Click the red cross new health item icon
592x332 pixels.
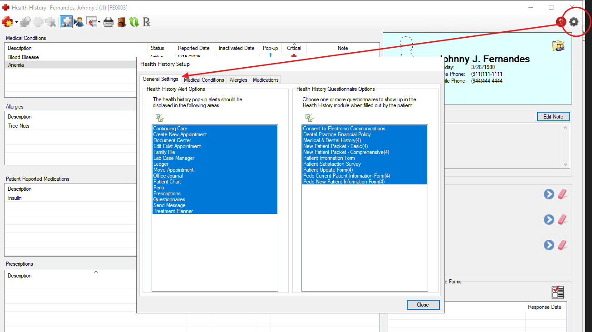tap(8, 21)
